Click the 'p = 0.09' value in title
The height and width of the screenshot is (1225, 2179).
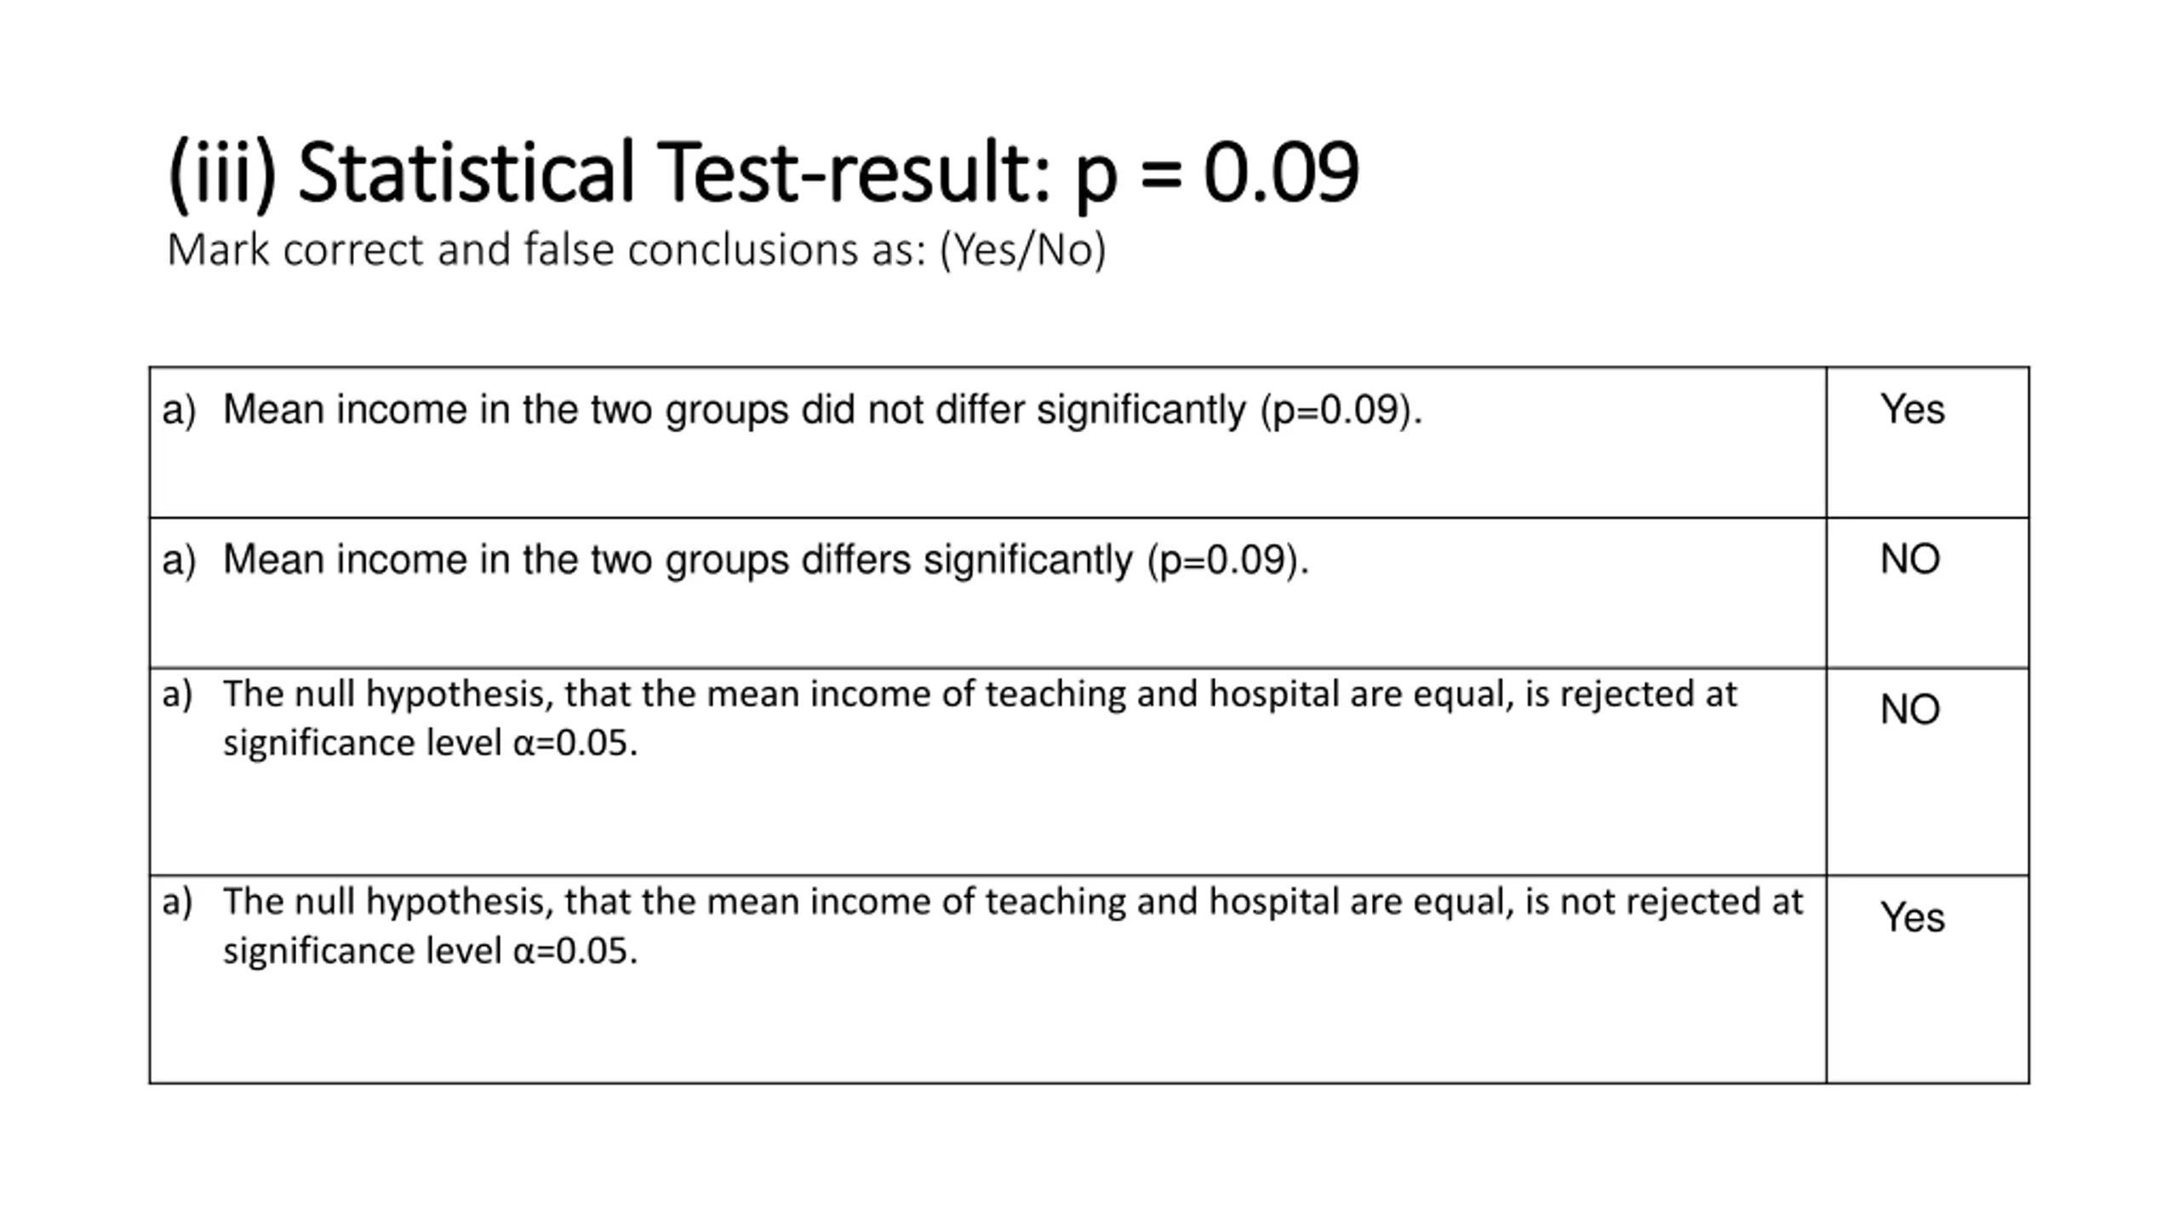tap(1217, 174)
